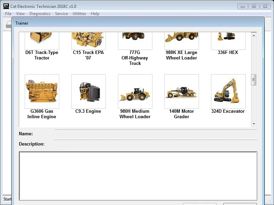This screenshot has height=205, width=274.
Task: Click the scroll down arrow in trainer list
Action: click(x=254, y=124)
